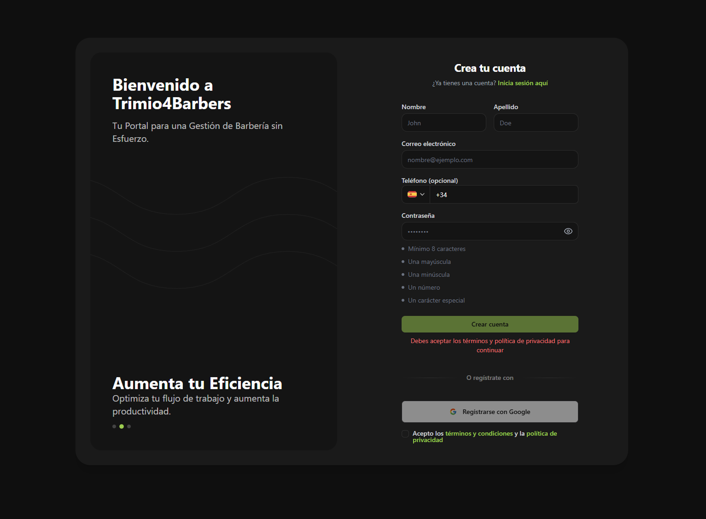706x519 pixels.
Task: Click the Google logo icon
Action: click(453, 412)
